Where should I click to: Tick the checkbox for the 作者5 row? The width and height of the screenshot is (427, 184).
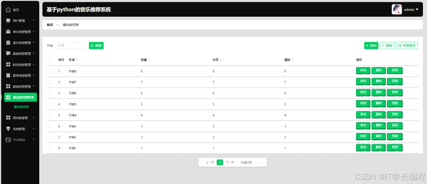click(49, 104)
